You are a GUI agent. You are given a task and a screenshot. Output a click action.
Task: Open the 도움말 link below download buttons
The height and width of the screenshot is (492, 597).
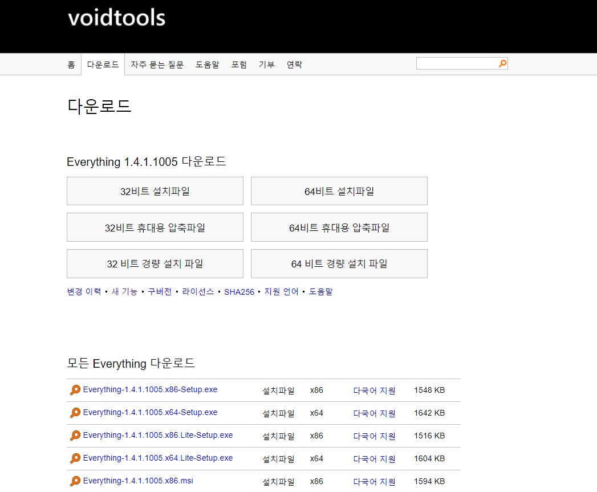(x=320, y=292)
